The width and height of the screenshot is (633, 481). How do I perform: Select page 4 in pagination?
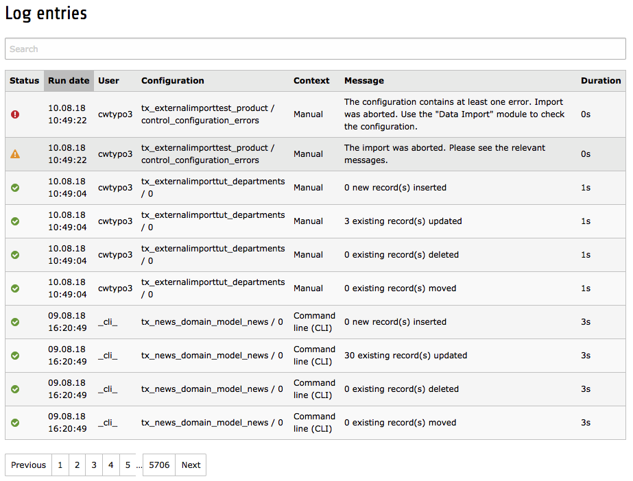tap(110, 465)
